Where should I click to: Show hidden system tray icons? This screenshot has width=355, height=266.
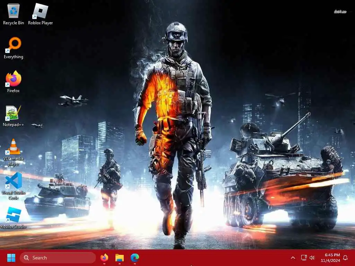point(293,258)
